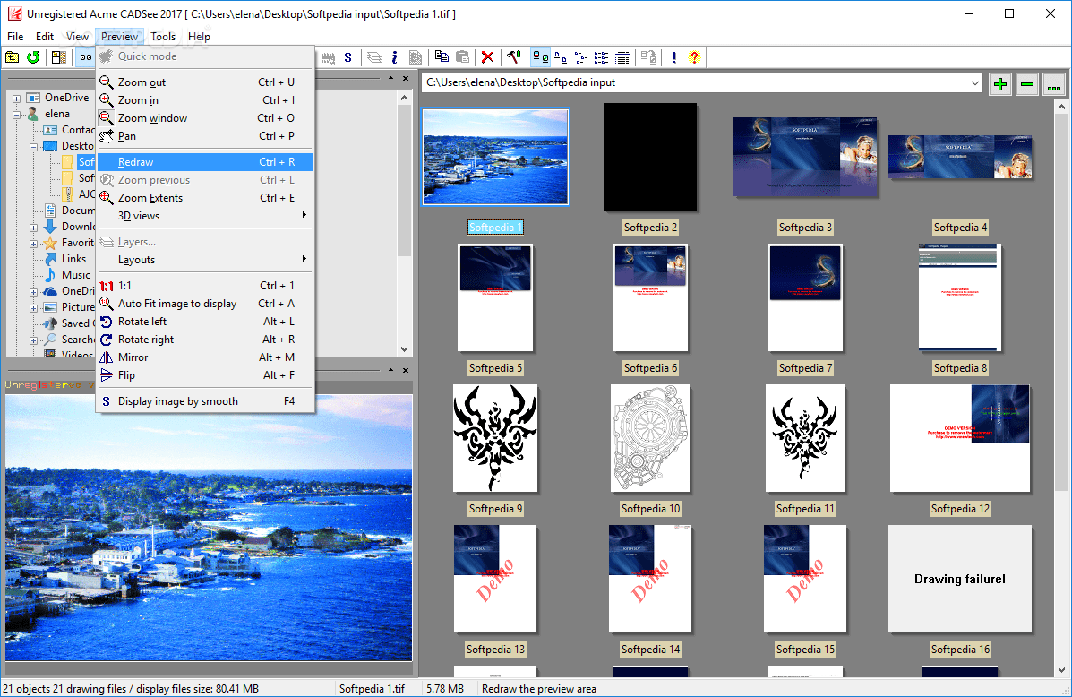The width and height of the screenshot is (1072, 697).
Task: Click the highlighted Redraw menu entry
Action: point(205,162)
